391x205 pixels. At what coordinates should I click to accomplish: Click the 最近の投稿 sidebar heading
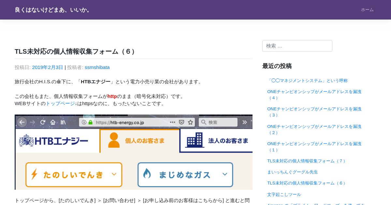coord(277,66)
